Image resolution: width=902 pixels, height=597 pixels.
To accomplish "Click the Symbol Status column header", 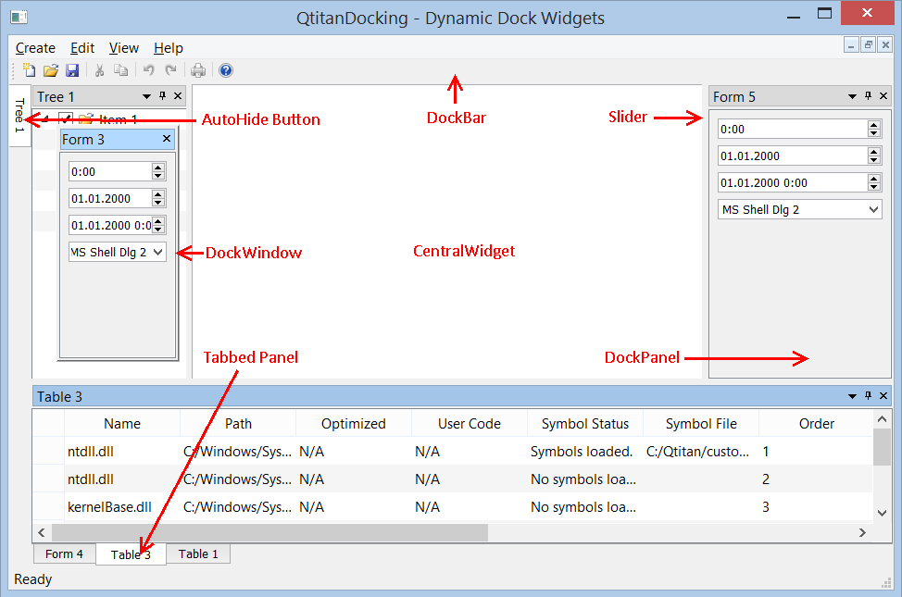I will click(x=585, y=424).
